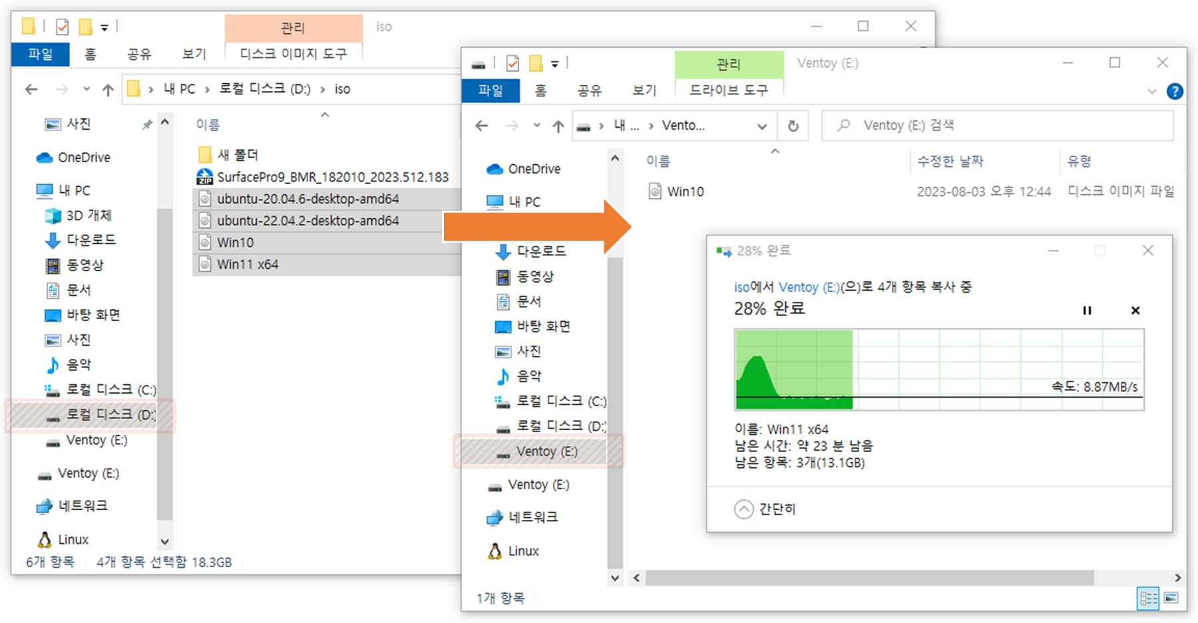Open recent locations dropdown in iso window
This screenshot has height=623, width=1198.
(86, 89)
